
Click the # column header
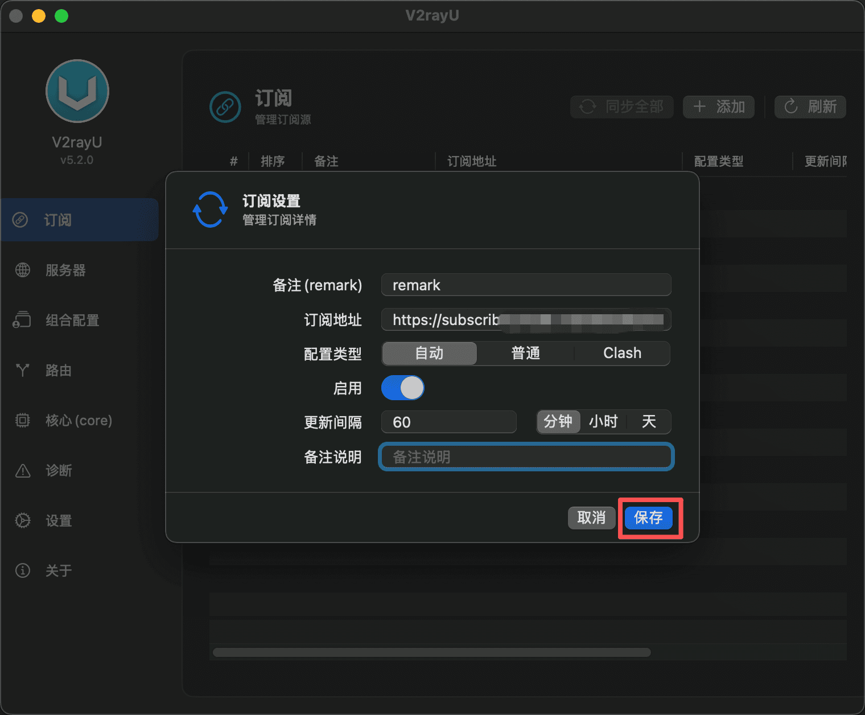pos(233,162)
